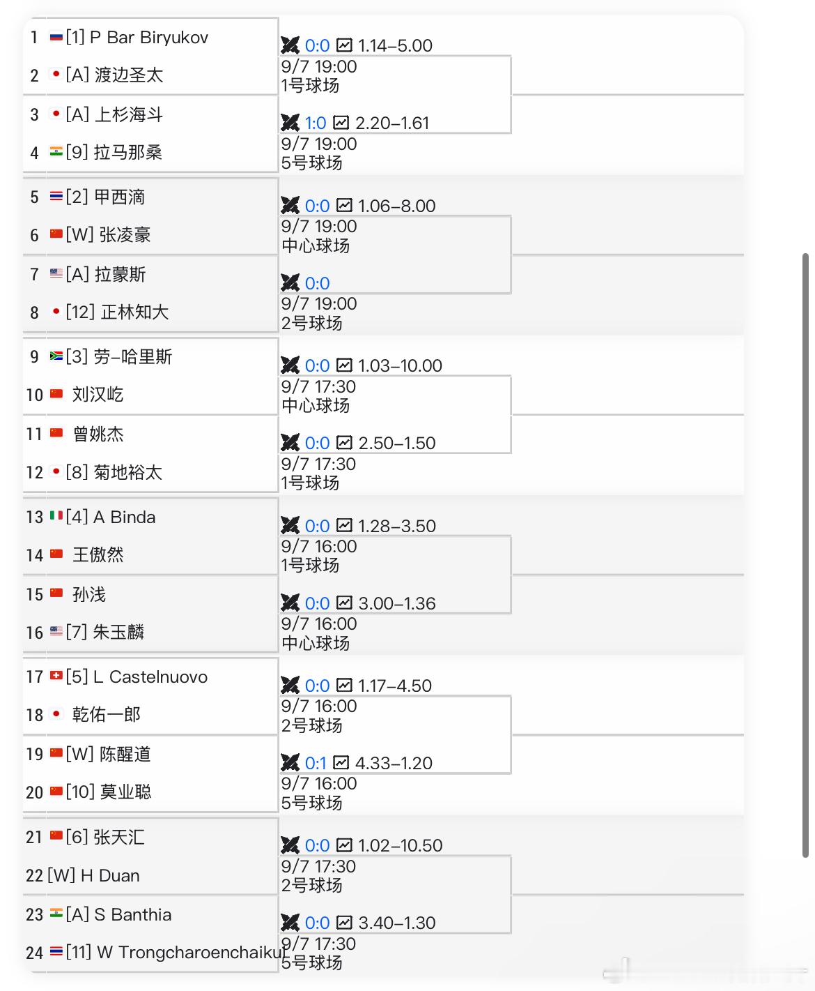Image resolution: width=815 pixels, height=991 pixels.
Task: Open odds trend icon next to 1.03–10.00
Action: point(344,365)
